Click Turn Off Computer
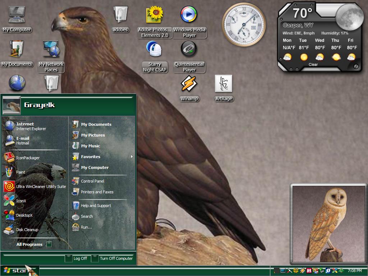 [112, 258]
